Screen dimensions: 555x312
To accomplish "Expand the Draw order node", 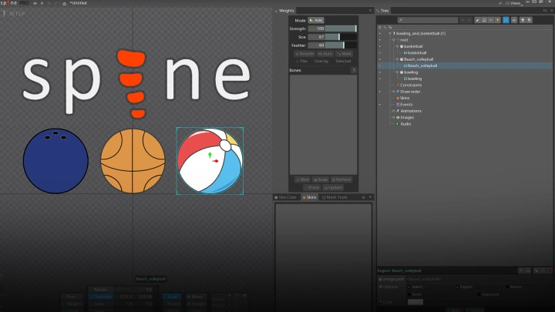I will point(394,92).
